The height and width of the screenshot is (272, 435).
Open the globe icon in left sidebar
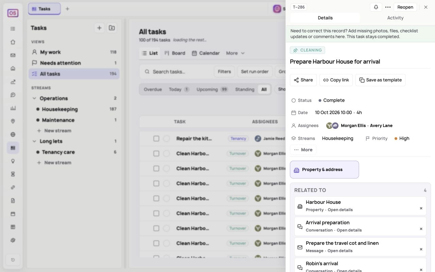[x=13, y=134]
